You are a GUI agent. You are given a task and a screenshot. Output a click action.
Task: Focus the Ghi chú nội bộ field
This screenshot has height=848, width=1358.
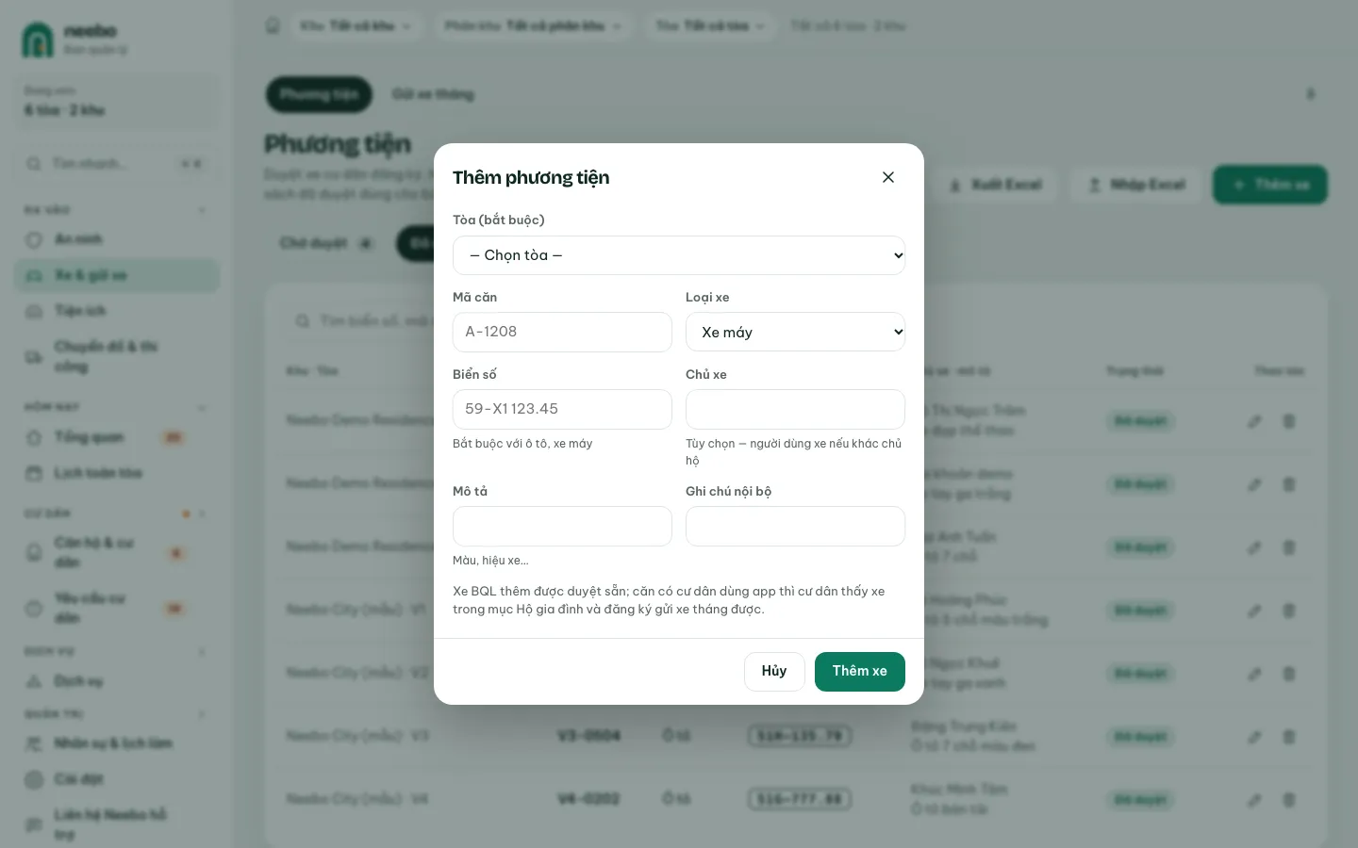(795, 526)
